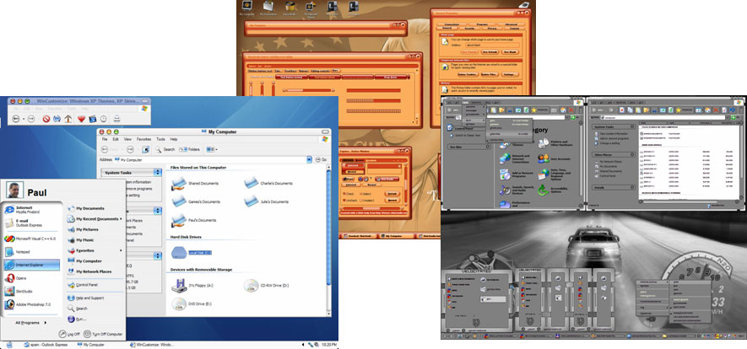This screenshot has width=747, height=349.
Task: Select the Local Disk (C:) drive icon
Action: (x=179, y=253)
